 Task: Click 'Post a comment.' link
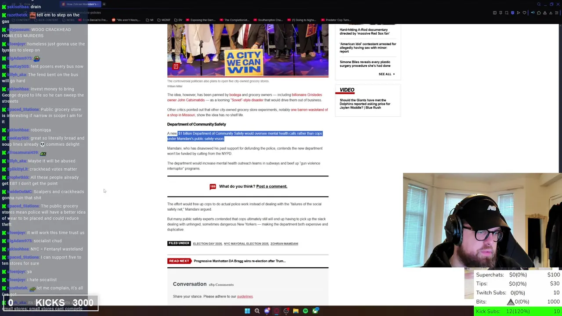(x=271, y=187)
